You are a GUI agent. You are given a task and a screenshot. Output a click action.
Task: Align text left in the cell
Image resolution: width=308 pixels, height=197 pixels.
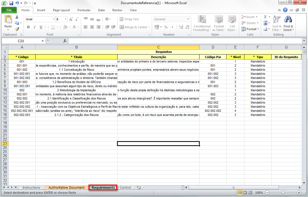click(x=86, y=27)
